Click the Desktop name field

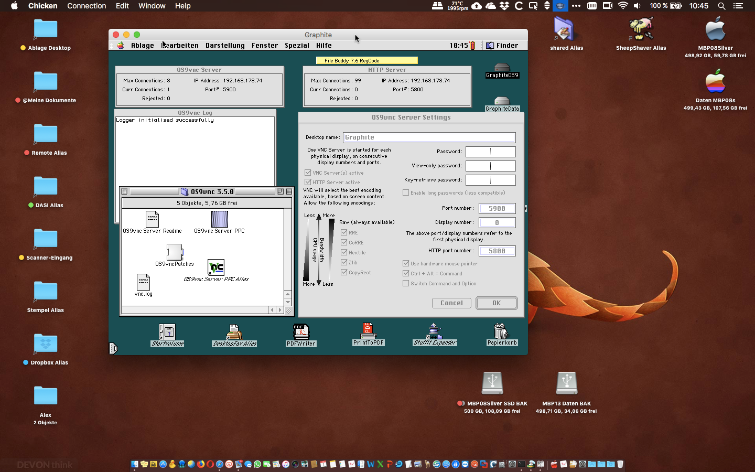coord(429,137)
